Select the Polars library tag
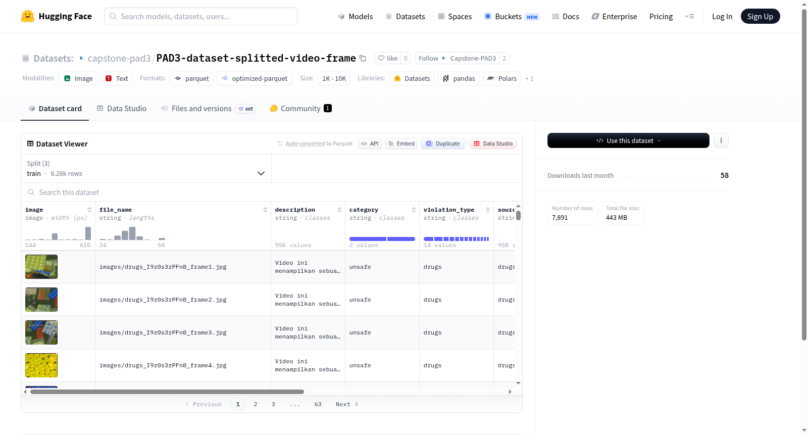 click(x=502, y=78)
